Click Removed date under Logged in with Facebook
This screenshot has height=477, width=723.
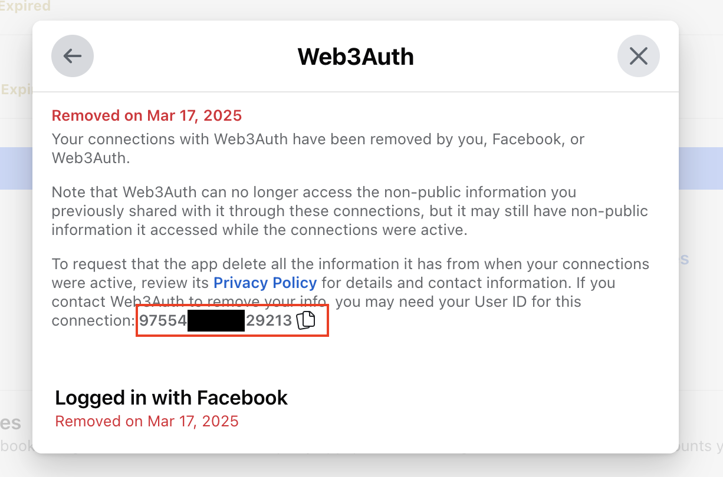[x=147, y=421]
